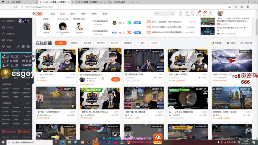
Task: Focus the Douyu site search box
Action: pyautogui.click(x=162, y=14)
